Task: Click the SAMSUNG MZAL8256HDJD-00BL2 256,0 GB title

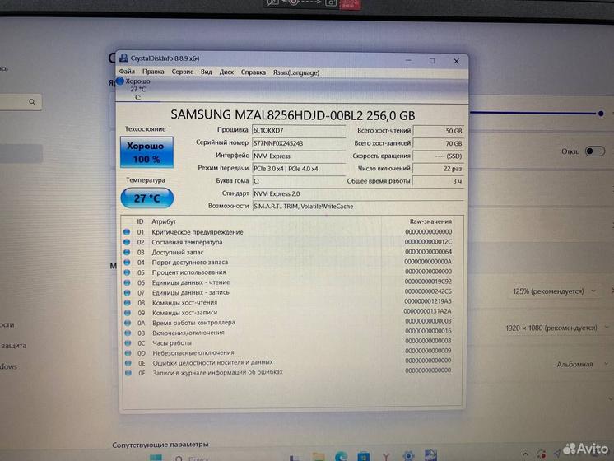Action: click(292, 115)
